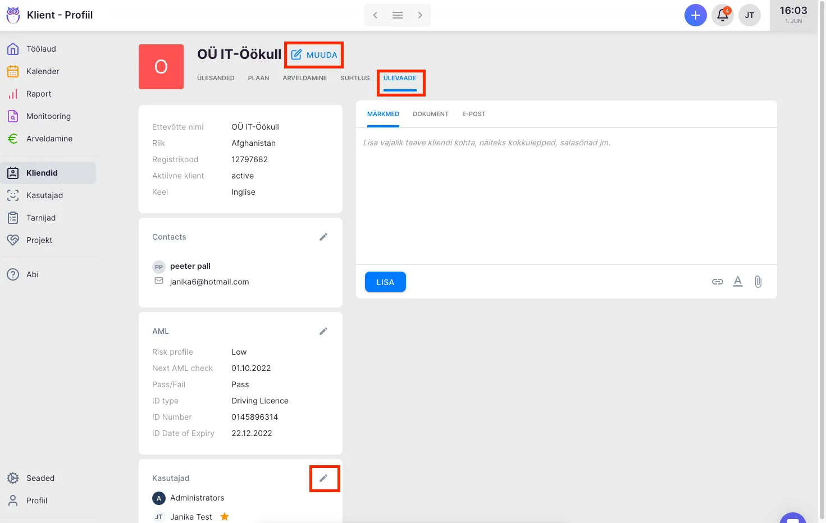Click the pencil edit icon in Contacts card
This screenshot has width=826, height=523.
click(x=323, y=237)
